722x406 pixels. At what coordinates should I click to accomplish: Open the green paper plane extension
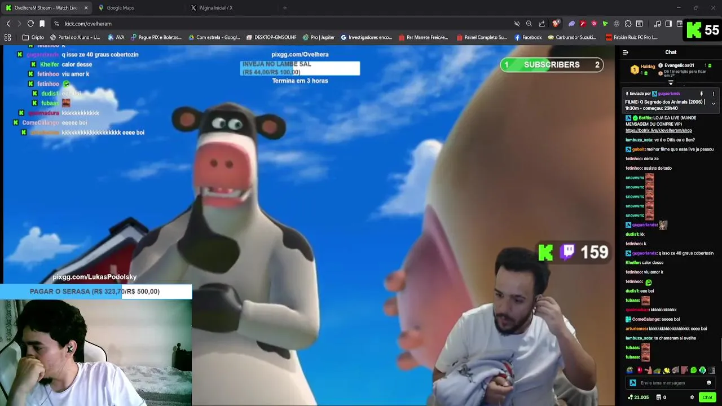(605, 24)
